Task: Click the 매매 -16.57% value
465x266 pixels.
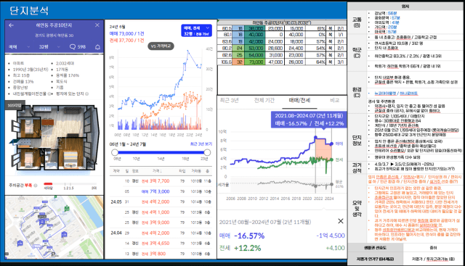Action: coord(249,236)
